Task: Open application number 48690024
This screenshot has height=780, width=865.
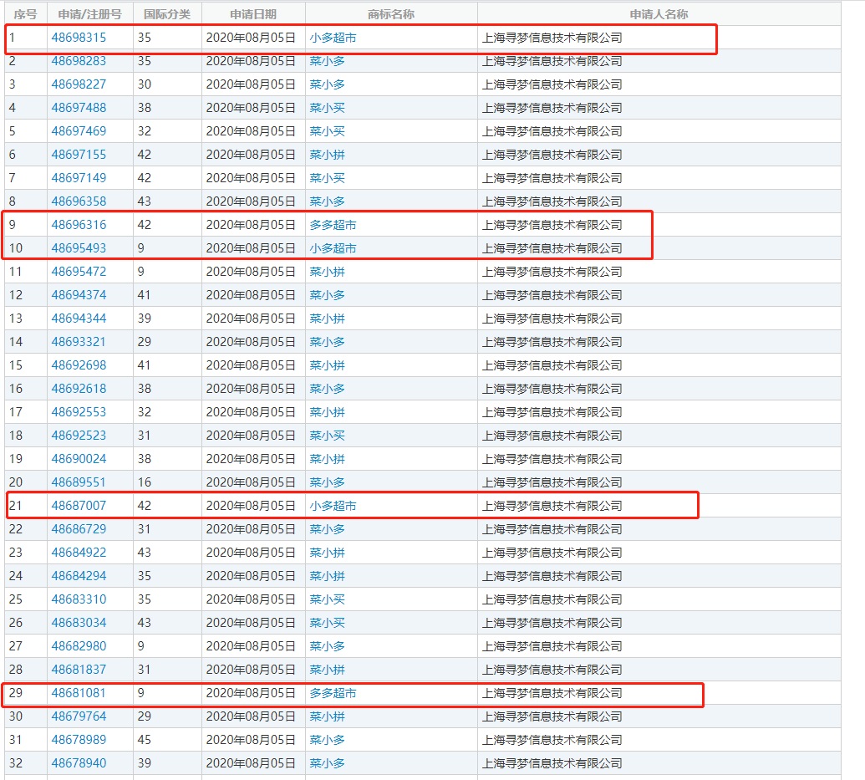Action: 79,459
